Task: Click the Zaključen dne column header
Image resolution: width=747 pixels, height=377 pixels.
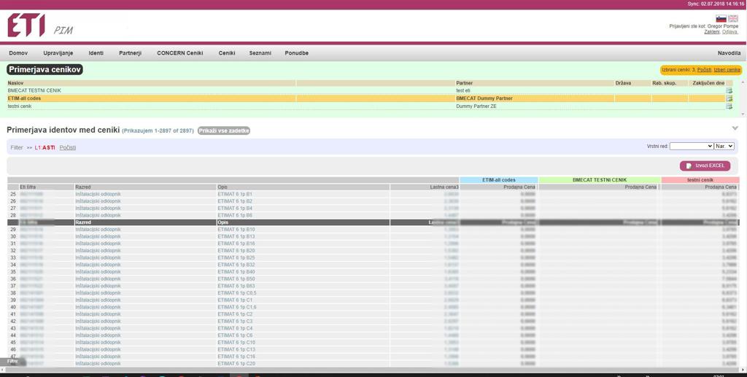Action: tap(708, 83)
